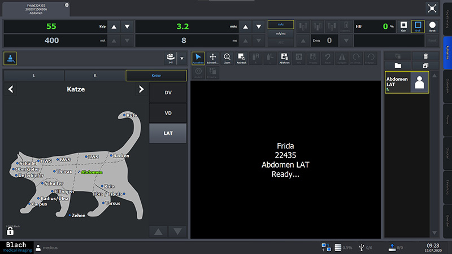
Task: Go to next animal species arrow
Action: tap(141, 89)
